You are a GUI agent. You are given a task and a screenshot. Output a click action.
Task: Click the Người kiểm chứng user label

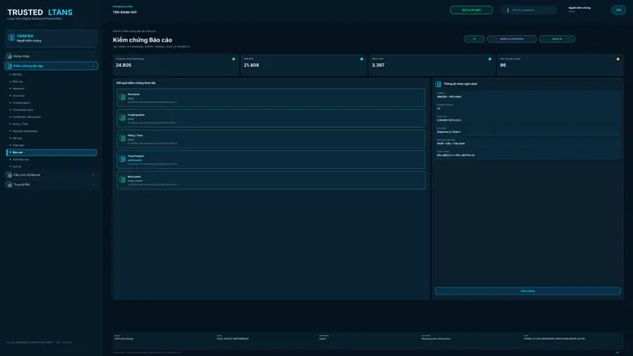579,8
